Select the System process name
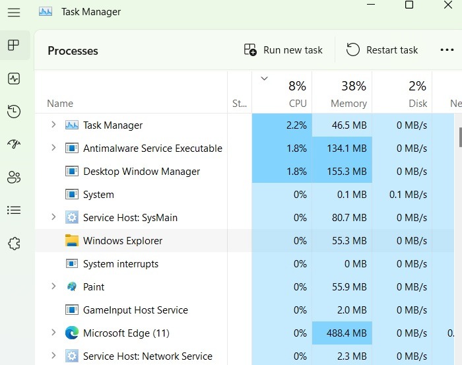 pyautogui.click(x=98, y=195)
